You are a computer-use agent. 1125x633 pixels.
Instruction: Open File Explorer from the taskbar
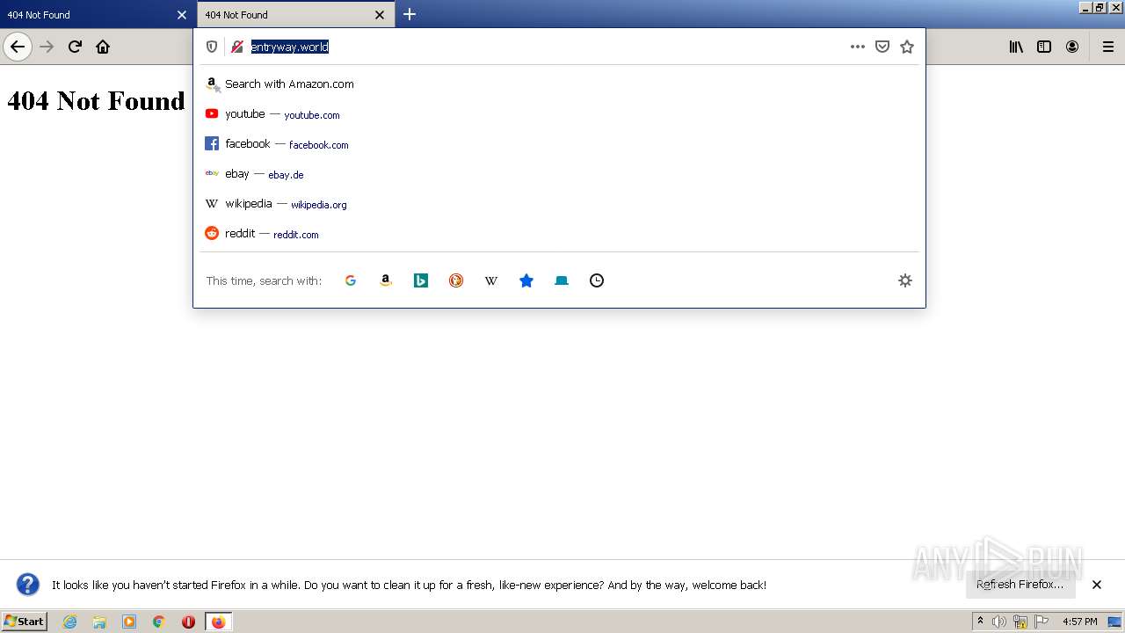(x=99, y=622)
